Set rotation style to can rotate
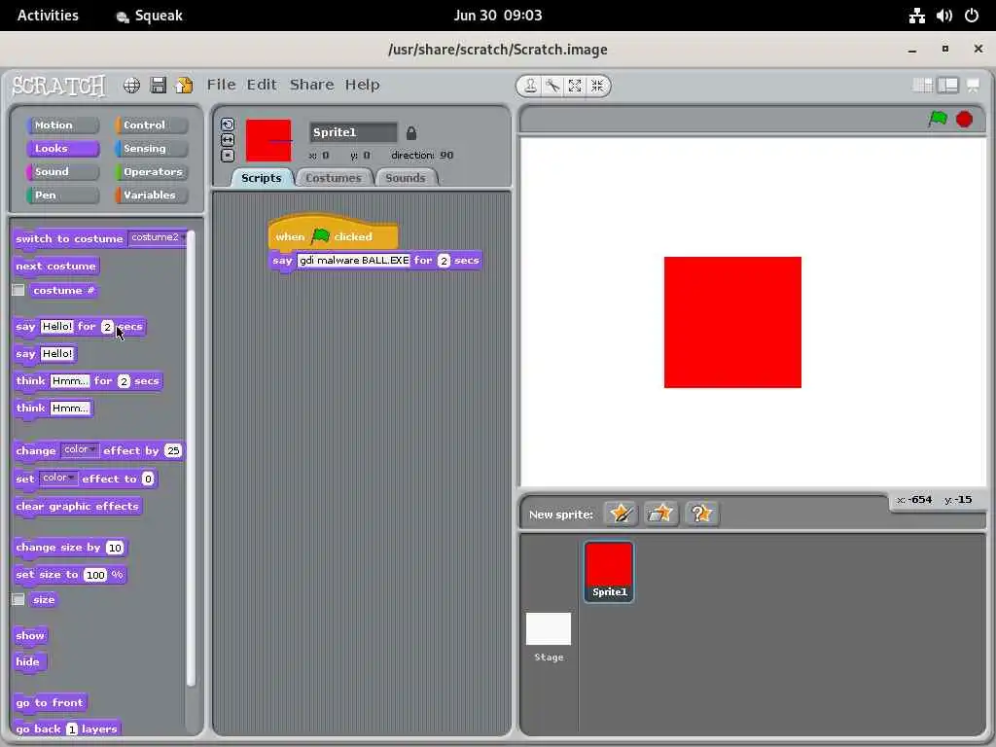This screenshot has width=996, height=747. click(x=228, y=124)
